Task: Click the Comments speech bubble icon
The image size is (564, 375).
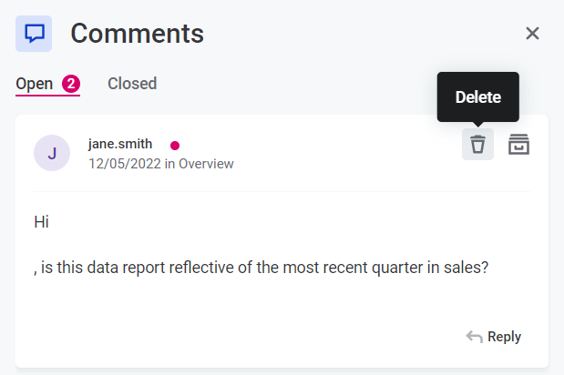Action: coord(34,34)
